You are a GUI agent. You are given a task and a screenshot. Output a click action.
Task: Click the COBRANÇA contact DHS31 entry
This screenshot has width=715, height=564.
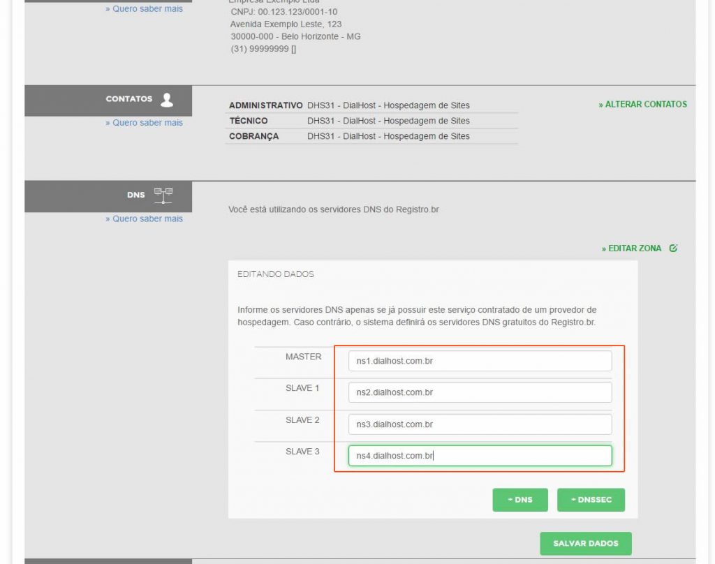(x=388, y=136)
